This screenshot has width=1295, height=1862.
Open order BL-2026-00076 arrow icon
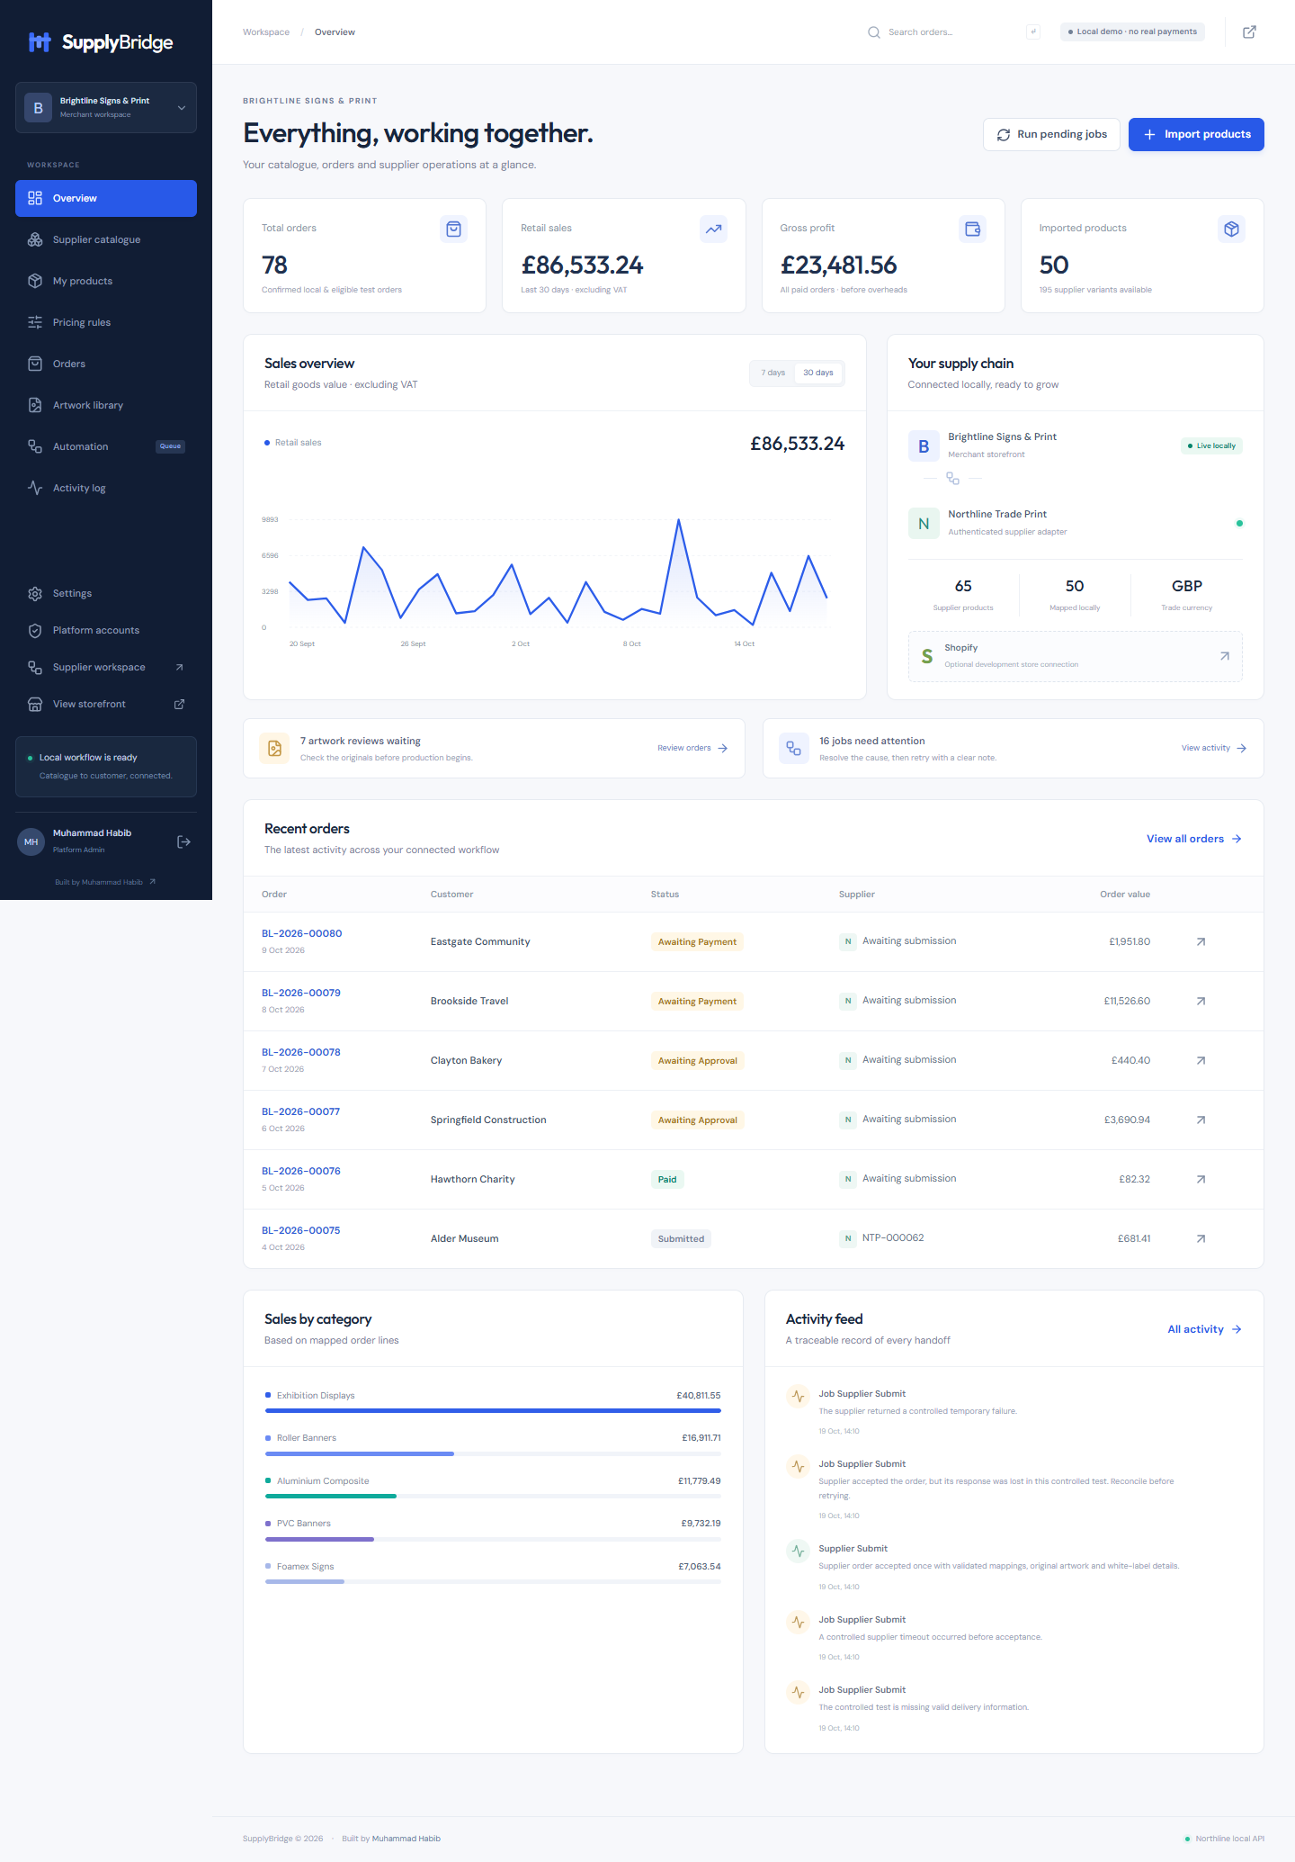tap(1201, 1180)
